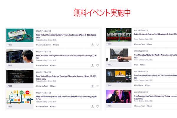Viewport: 177px width, 118px height.
Task: Heart the Free Virtual Data Science event
Action: coord(97,86)
